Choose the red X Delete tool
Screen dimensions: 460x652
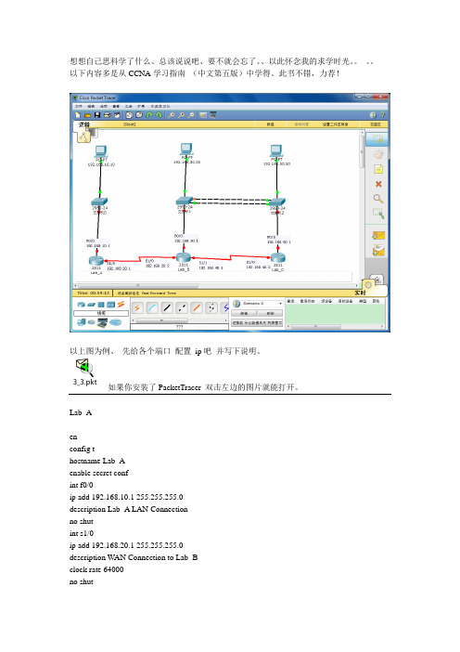click(378, 184)
